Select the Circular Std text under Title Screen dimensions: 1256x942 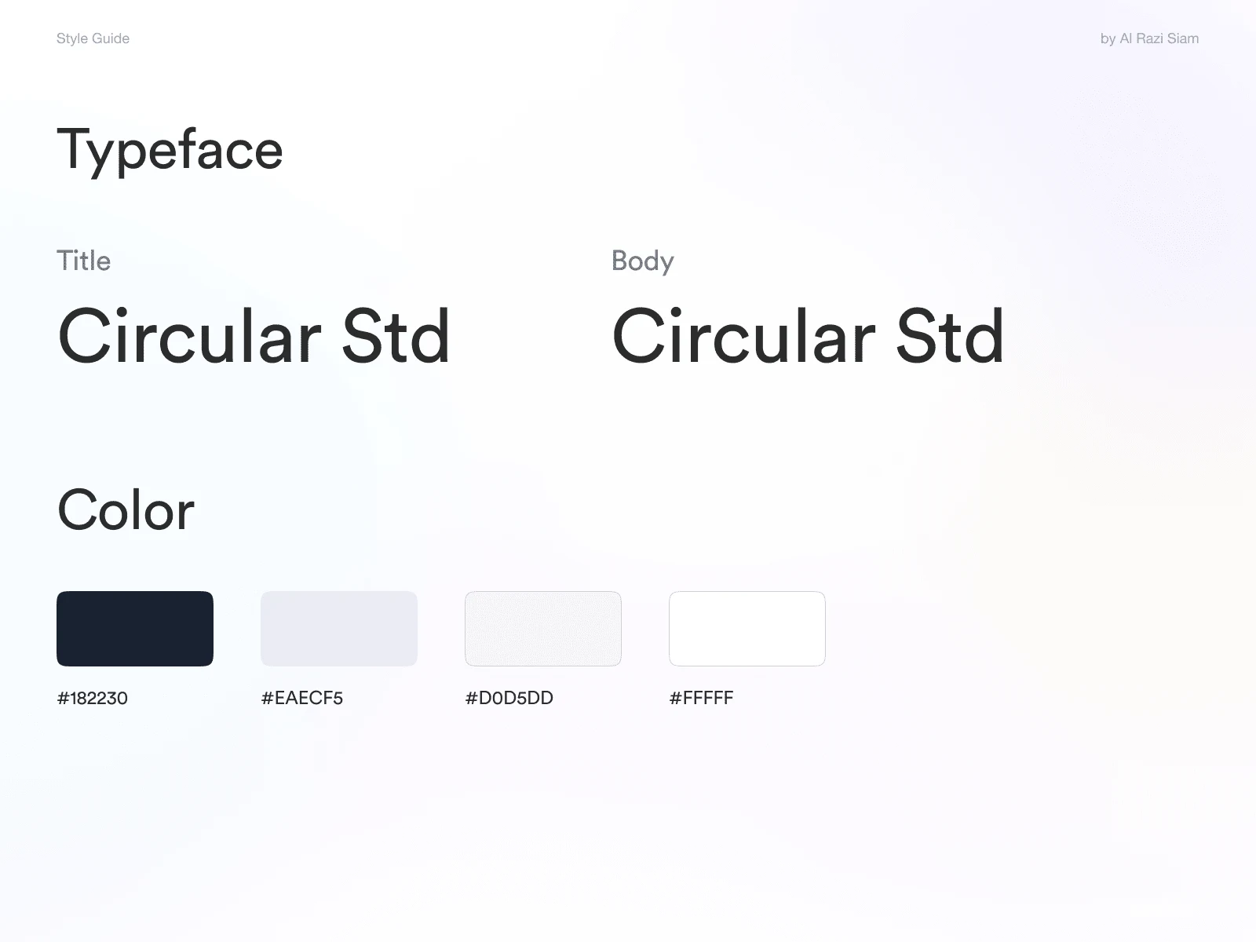pyautogui.click(x=254, y=336)
